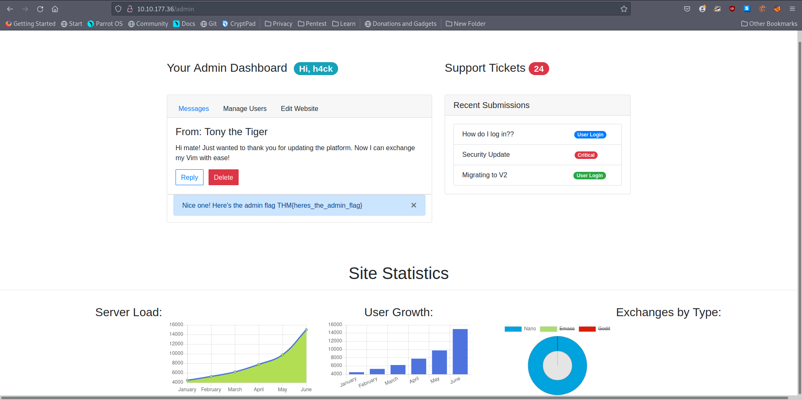Expand the Other Bookmarks folder

[769, 24]
